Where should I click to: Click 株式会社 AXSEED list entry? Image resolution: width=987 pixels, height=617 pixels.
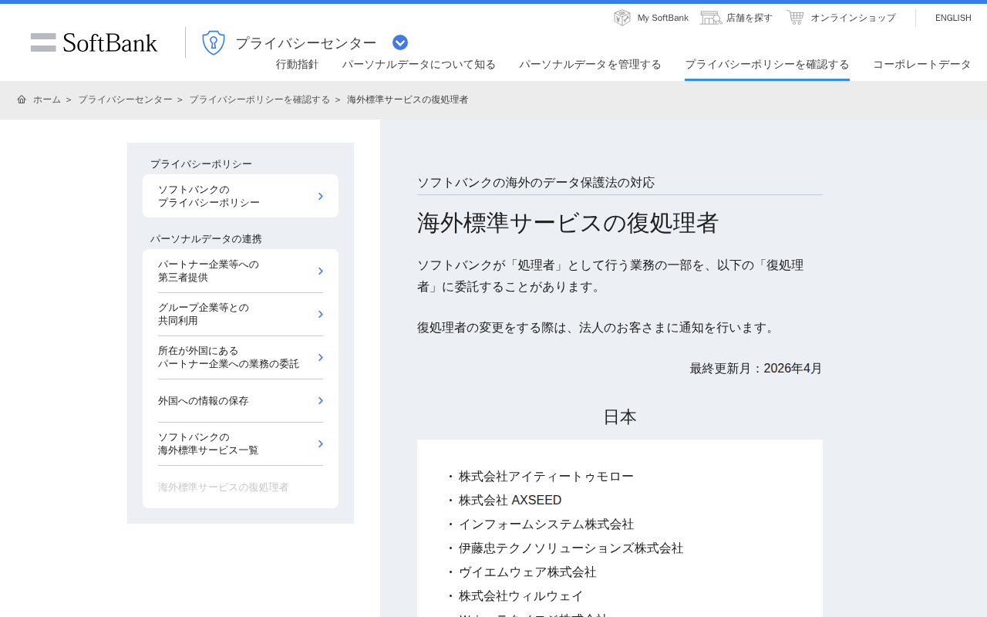[510, 501]
